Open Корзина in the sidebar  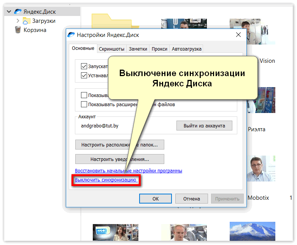35,30
